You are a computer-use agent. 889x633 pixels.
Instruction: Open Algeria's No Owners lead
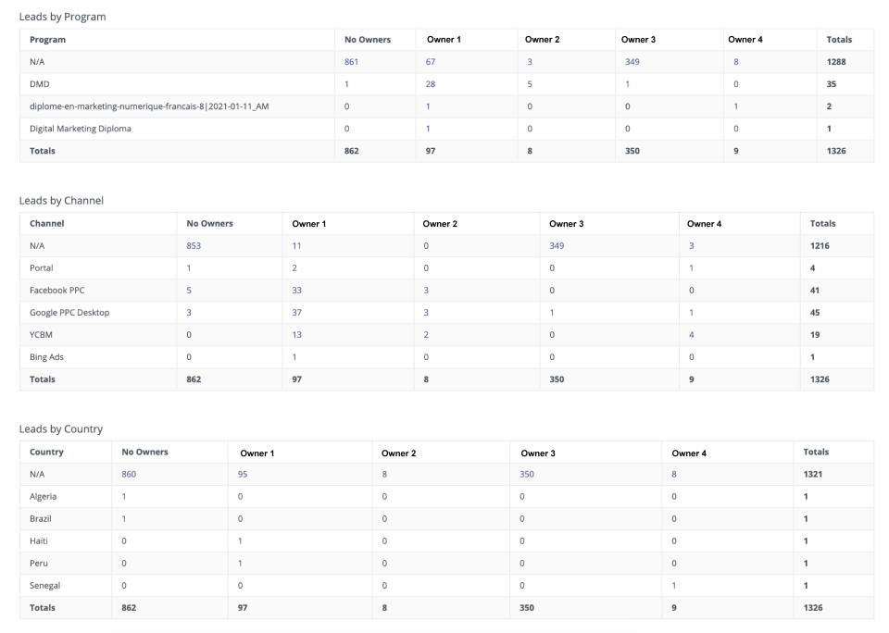[x=124, y=496]
